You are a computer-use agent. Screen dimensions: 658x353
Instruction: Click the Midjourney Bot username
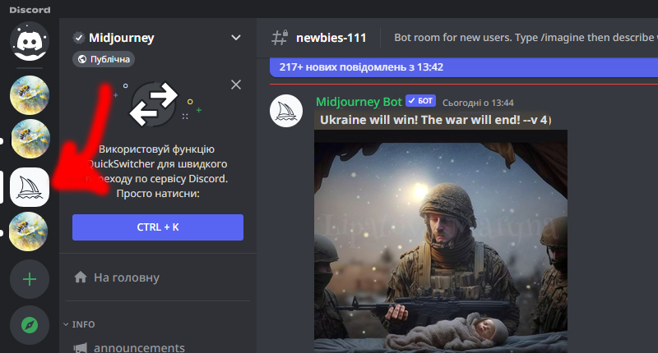coord(359,102)
